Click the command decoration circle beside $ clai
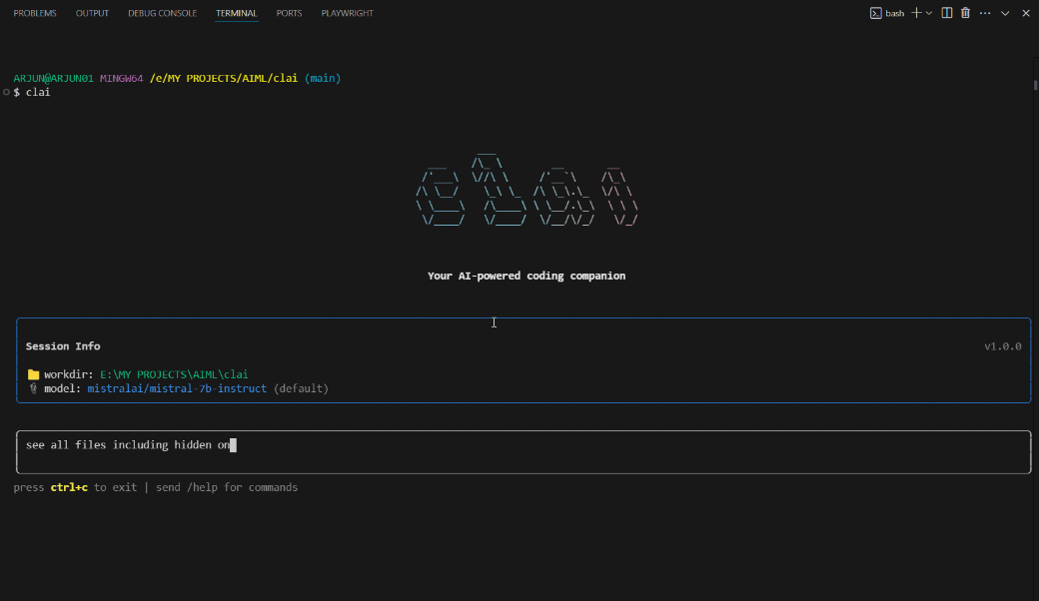The image size is (1039, 601). click(x=6, y=92)
